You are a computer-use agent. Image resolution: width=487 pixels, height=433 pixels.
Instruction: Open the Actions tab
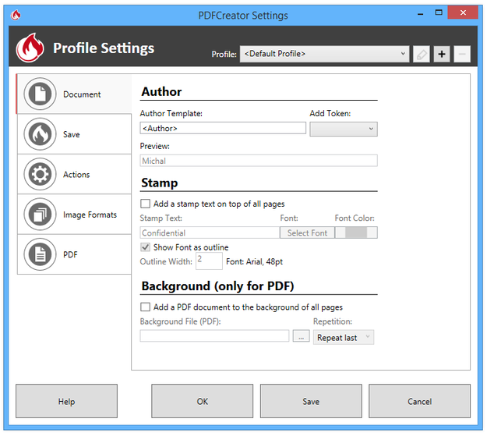click(x=74, y=174)
